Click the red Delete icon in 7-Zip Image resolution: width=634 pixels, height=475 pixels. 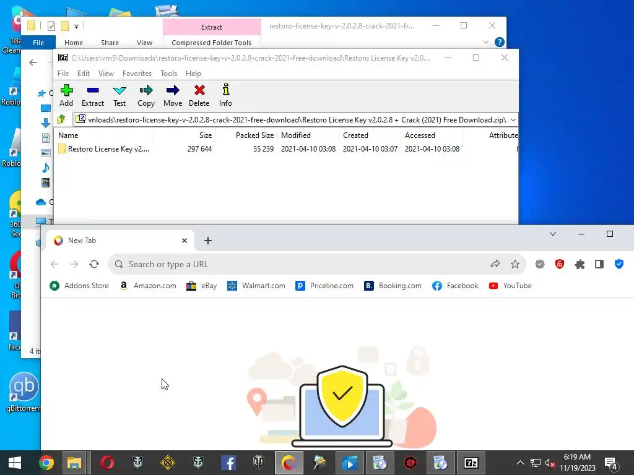[x=199, y=96]
